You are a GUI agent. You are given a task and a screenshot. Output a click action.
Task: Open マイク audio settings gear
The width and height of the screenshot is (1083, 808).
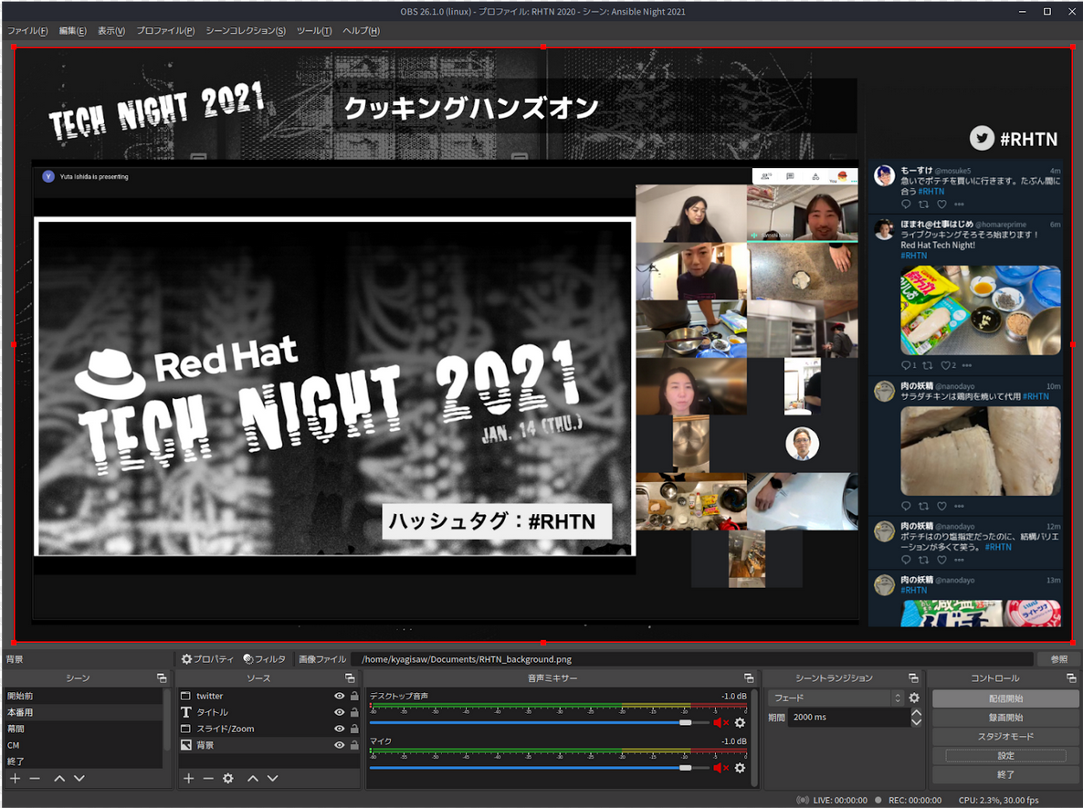(x=740, y=768)
